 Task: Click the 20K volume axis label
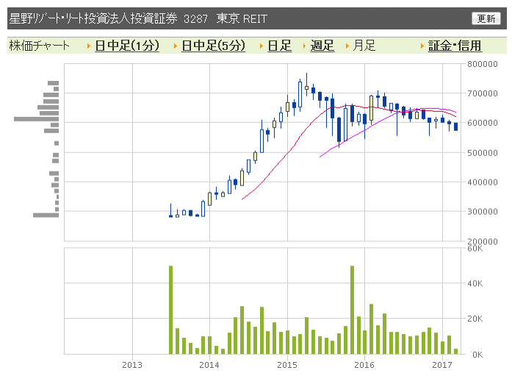[475, 319]
